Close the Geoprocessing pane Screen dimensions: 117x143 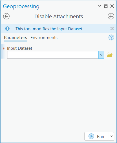(112, 6)
